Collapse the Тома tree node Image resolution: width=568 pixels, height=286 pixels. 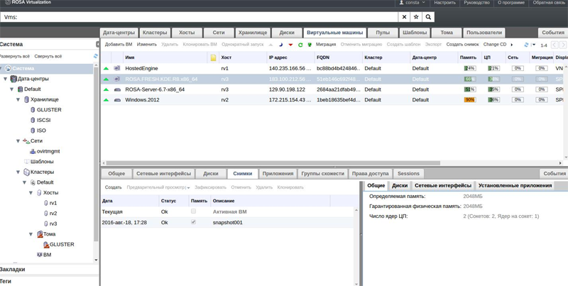pos(31,235)
